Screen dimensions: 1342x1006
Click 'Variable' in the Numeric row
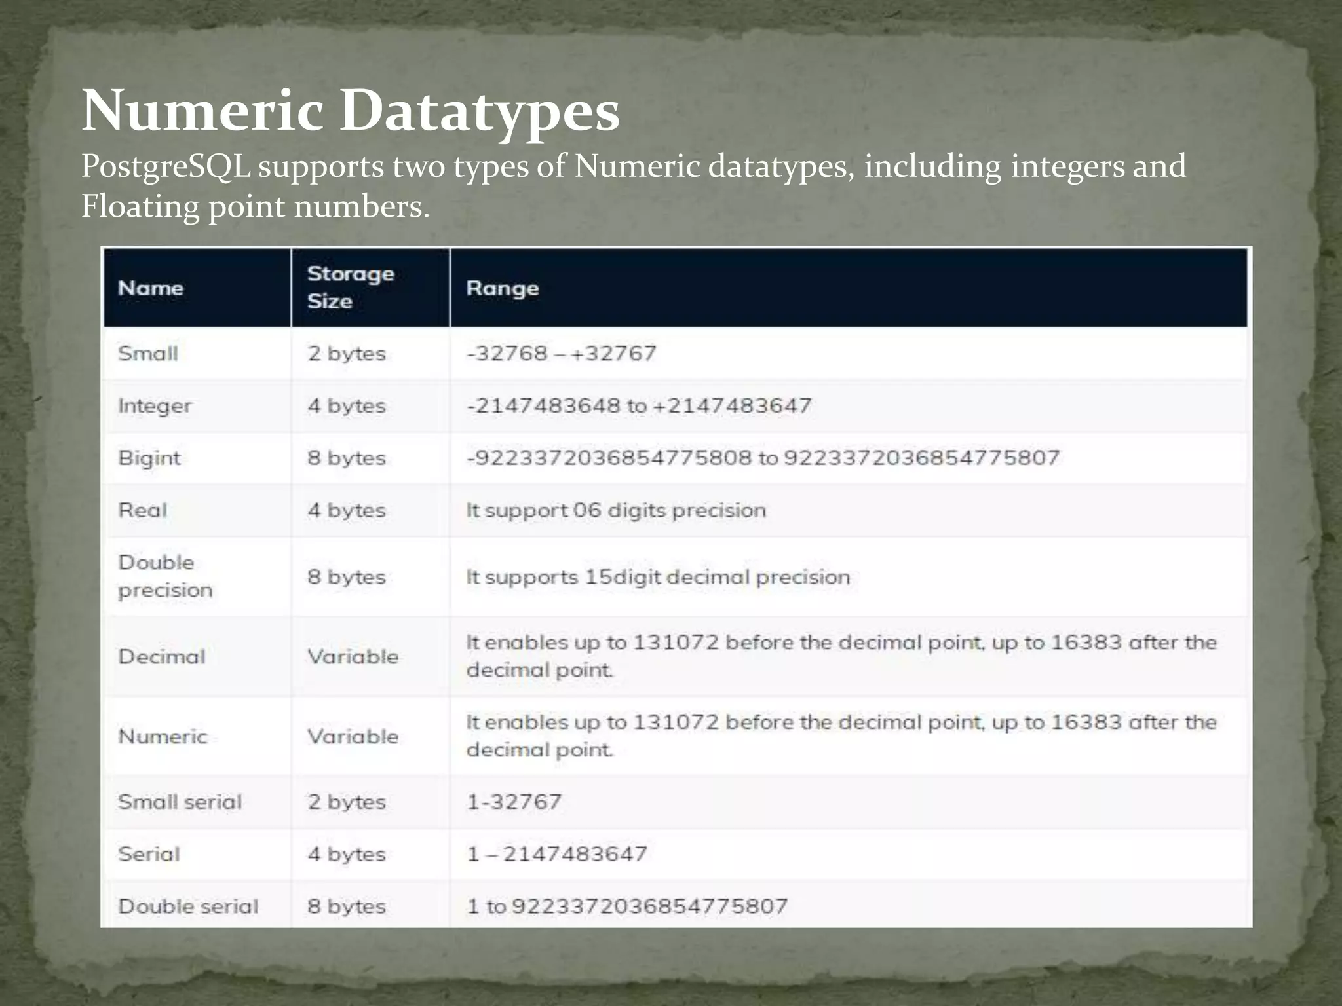pos(353,736)
